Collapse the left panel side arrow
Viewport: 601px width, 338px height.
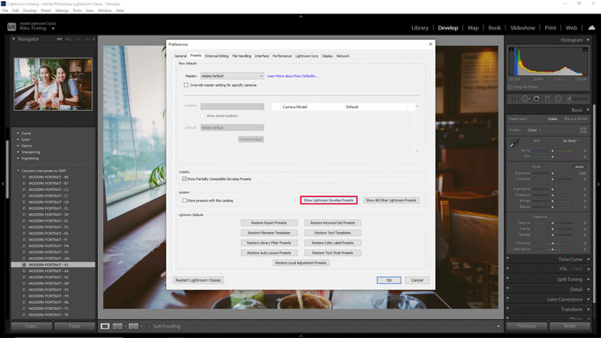[3, 184]
